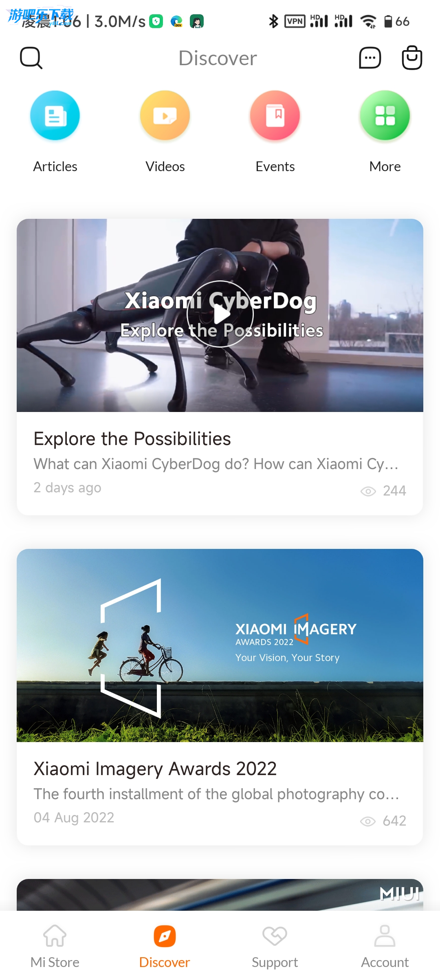Open the Xiaomi Imagery Awards 2022 title
440x978 pixels.
[155, 769]
